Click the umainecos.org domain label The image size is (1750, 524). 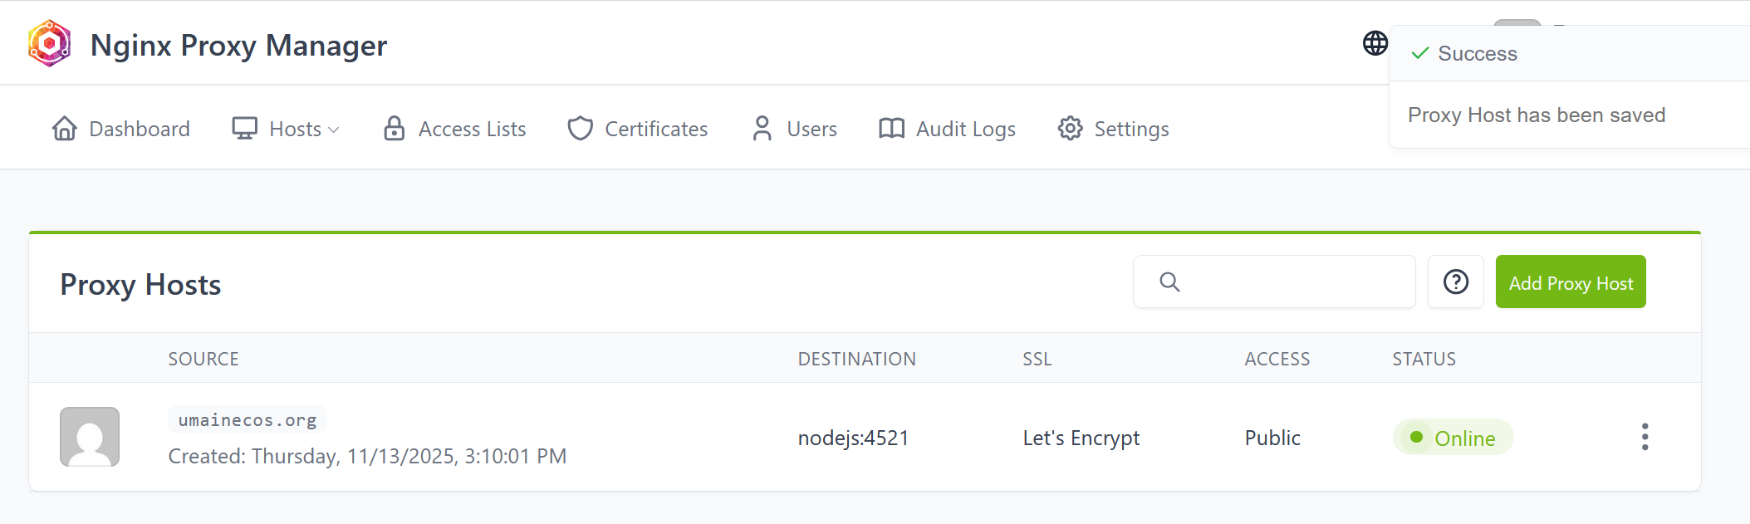[248, 420]
